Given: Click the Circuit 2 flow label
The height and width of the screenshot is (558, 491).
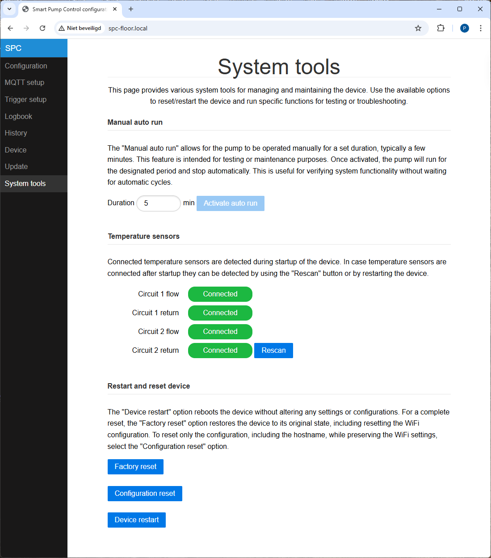Looking at the screenshot, I should (x=158, y=332).
